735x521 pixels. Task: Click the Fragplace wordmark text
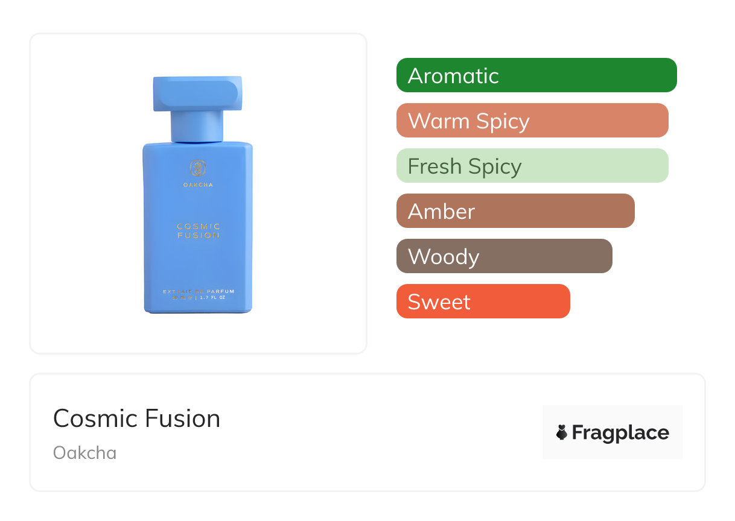click(x=620, y=432)
